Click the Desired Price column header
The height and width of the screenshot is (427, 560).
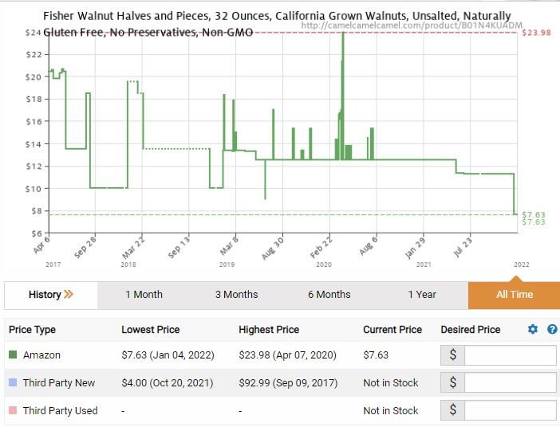coord(471,330)
